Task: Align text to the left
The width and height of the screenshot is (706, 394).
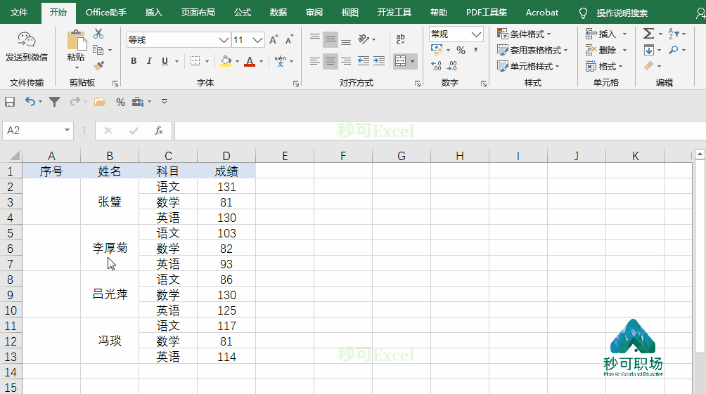Action: pyautogui.click(x=315, y=61)
